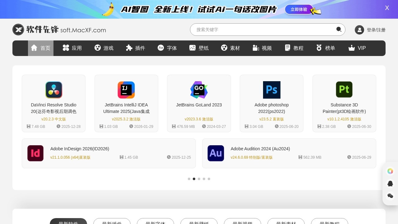Click the Adobe Photoshop 2022 thumbnail
Image resolution: width=398 pixels, height=224 pixels.
click(x=271, y=90)
